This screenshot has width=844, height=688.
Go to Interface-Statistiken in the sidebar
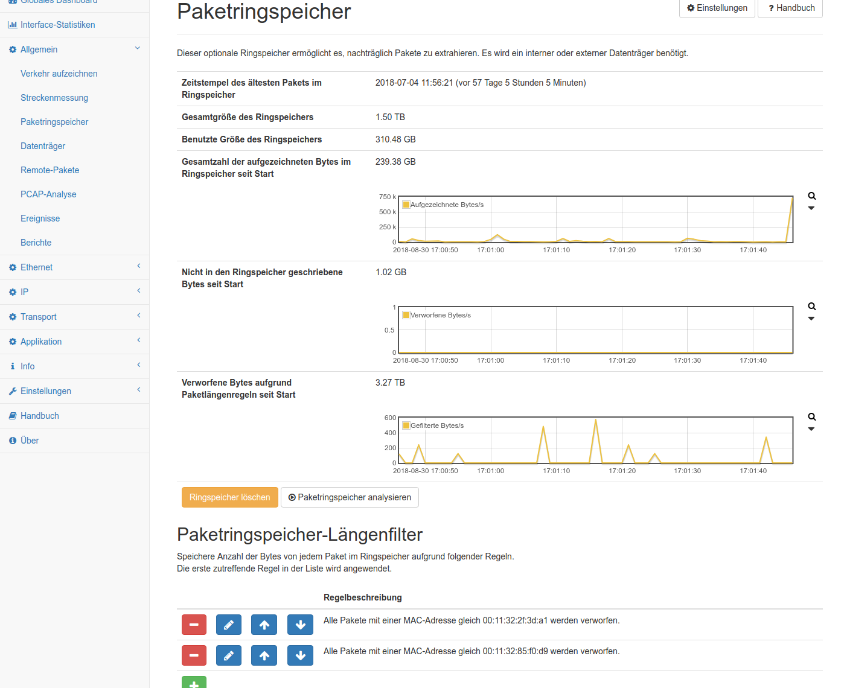[57, 25]
